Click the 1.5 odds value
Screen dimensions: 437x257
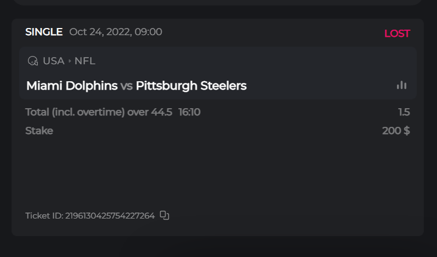[404, 113]
